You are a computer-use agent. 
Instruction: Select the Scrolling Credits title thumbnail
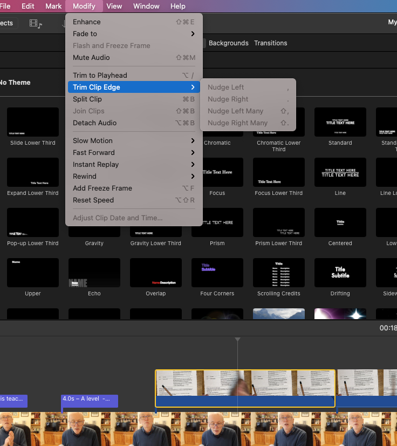279,273
